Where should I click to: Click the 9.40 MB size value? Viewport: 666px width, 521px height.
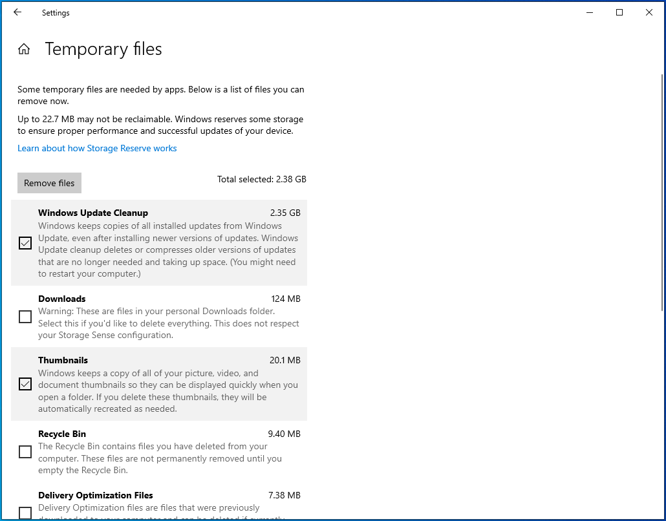pos(284,434)
